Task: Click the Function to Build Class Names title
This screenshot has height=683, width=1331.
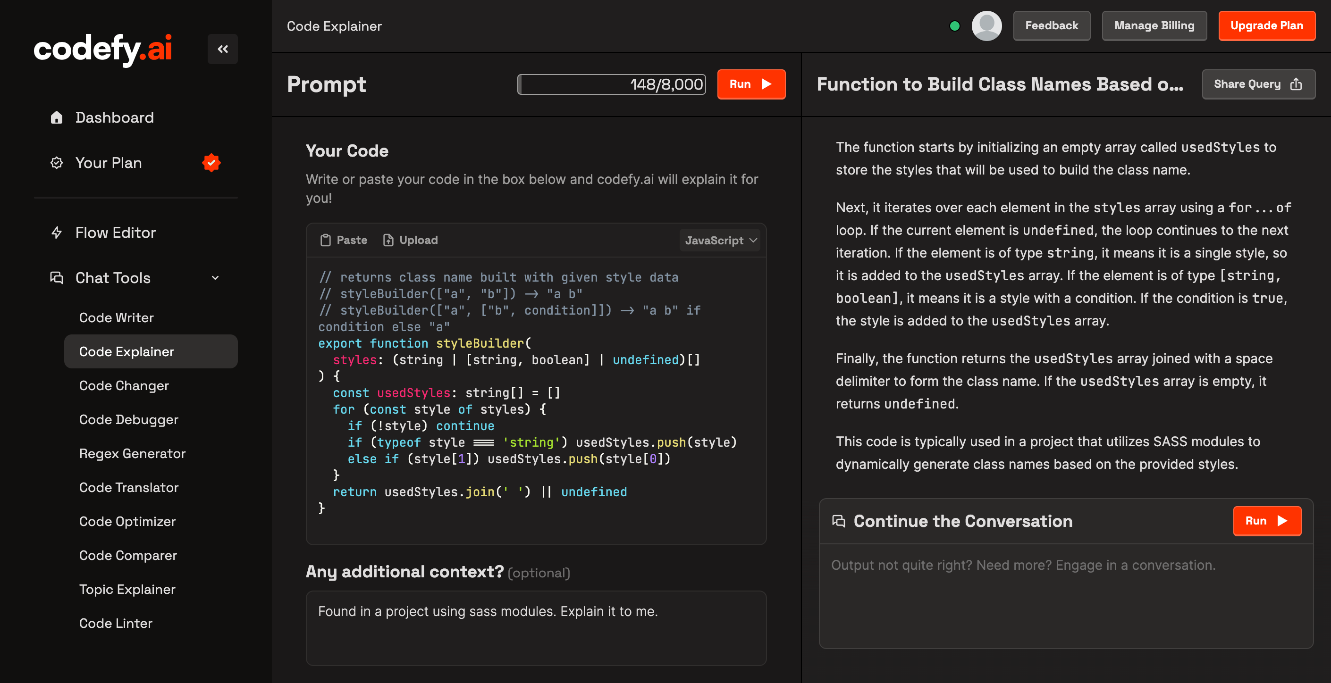Action: click(x=1000, y=84)
